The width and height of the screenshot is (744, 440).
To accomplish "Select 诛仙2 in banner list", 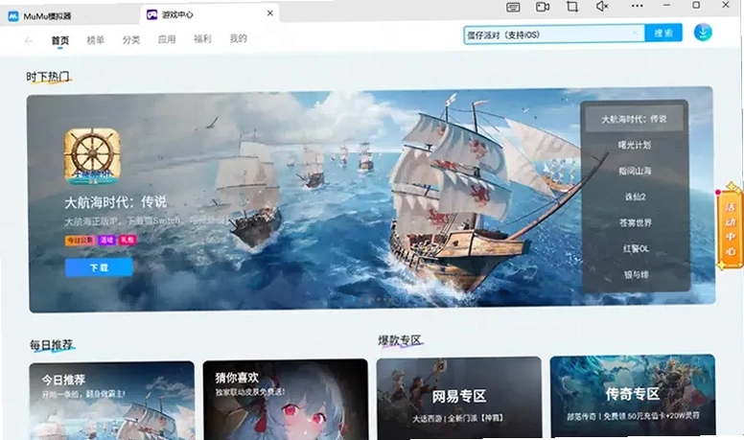I will click(636, 197).
